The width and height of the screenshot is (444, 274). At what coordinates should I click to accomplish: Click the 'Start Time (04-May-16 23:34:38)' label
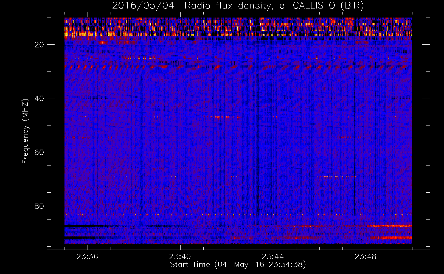[x=238, y=265]
